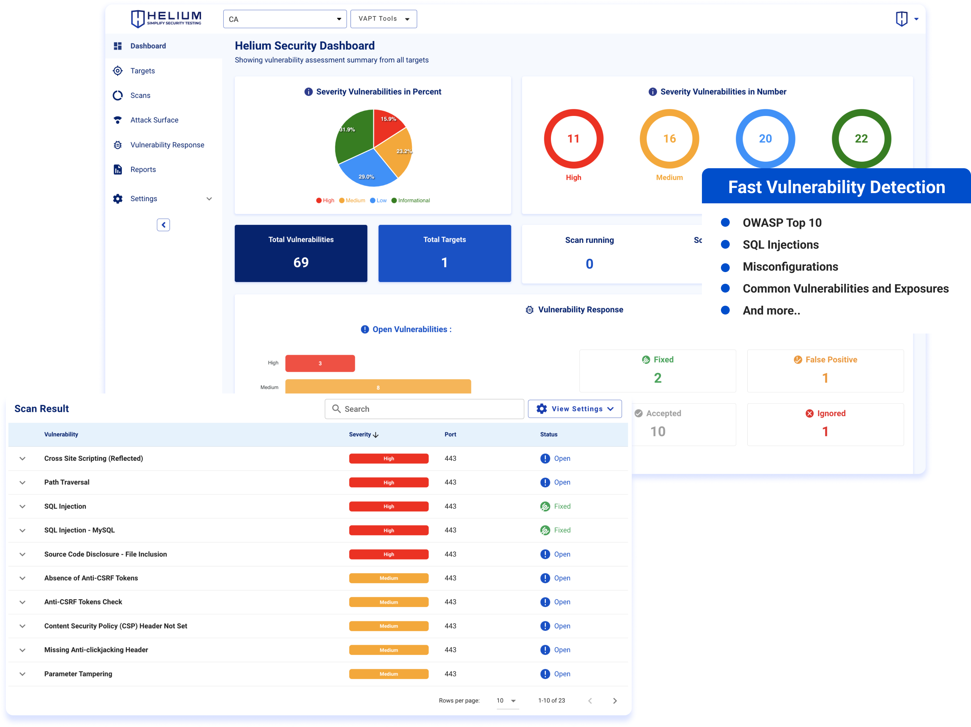
Task: Expand the VAPT Tools dropdown
Action: pyautogui.click(x=383, y=19)
